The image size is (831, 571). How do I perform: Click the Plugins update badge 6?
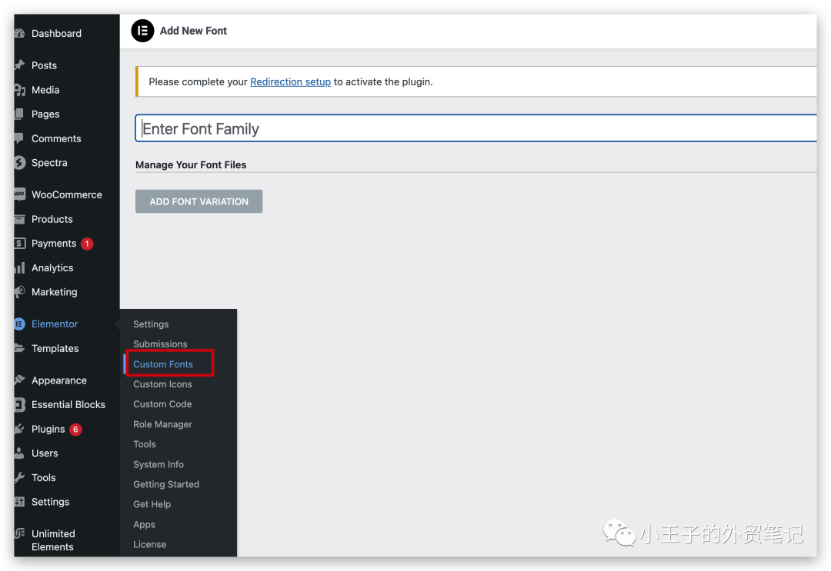click(x=75, y=429)
